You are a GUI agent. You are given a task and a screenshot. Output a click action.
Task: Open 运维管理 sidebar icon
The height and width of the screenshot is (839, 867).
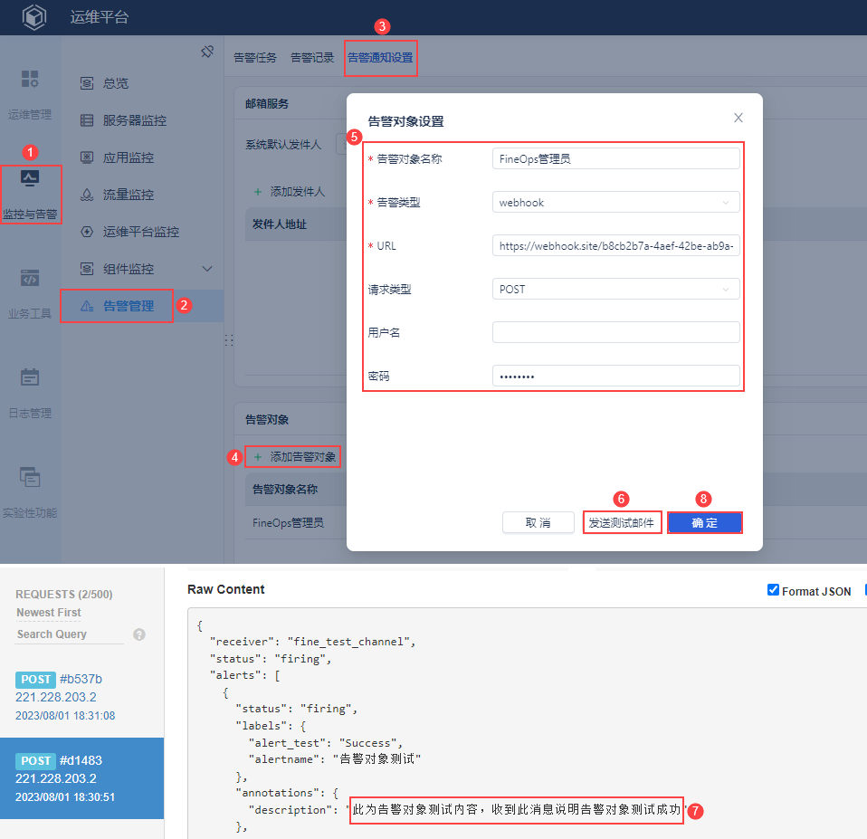coord(30,79)
